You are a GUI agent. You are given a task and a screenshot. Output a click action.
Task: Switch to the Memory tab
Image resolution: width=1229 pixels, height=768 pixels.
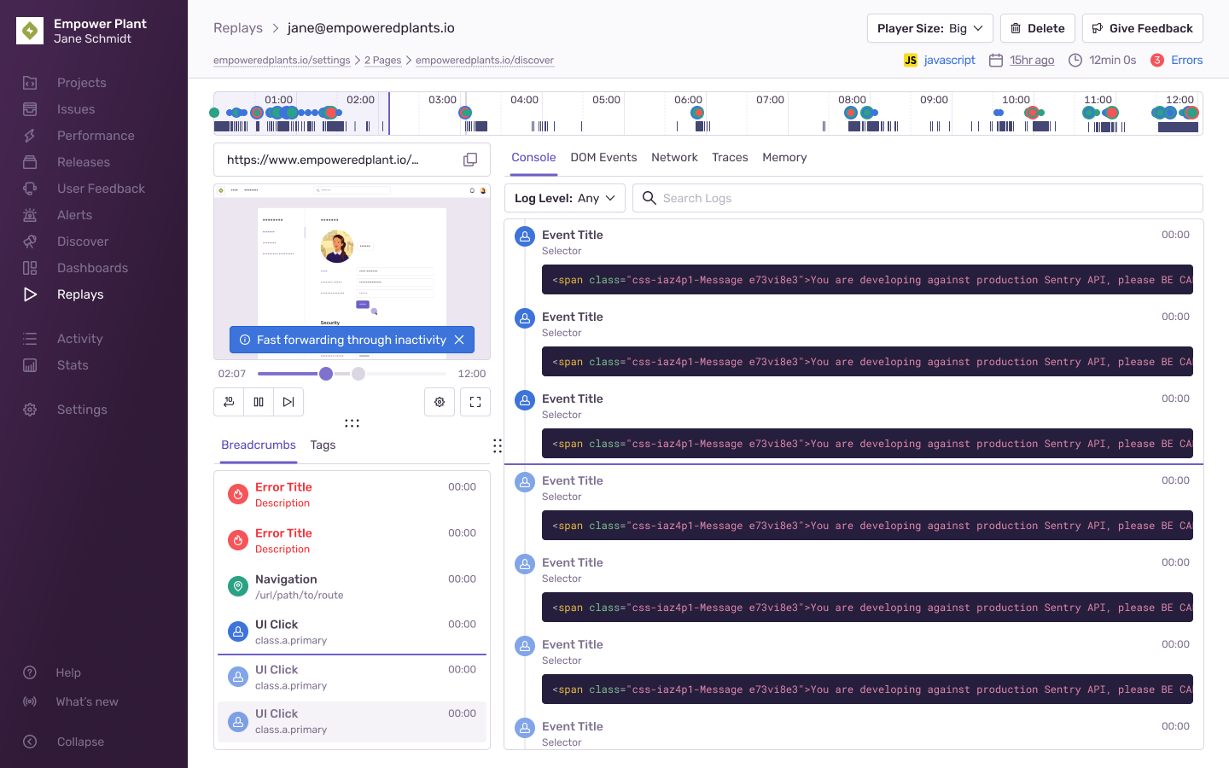[784, 158]
